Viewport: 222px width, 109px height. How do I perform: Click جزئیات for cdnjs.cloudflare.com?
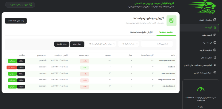point(21,80)
